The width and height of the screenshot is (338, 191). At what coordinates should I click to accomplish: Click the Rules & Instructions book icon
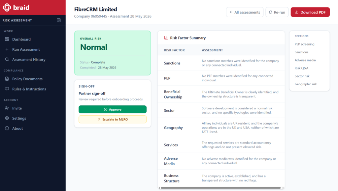coord(7,89)
